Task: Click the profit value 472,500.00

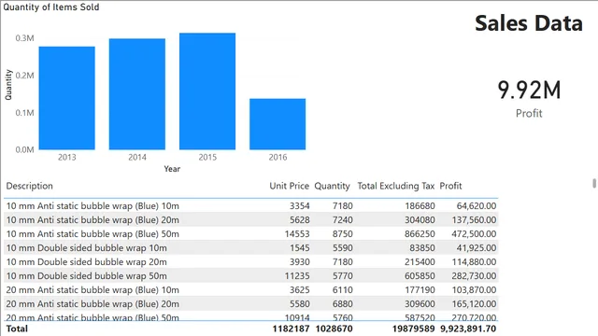Action: (474, 234)
